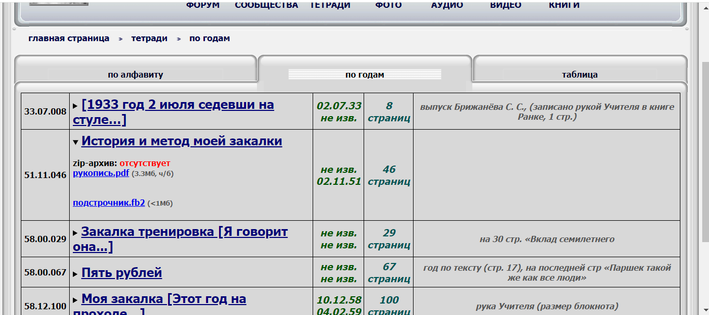Expand the «Закалка тренировка» row triangle

(75, 233)
